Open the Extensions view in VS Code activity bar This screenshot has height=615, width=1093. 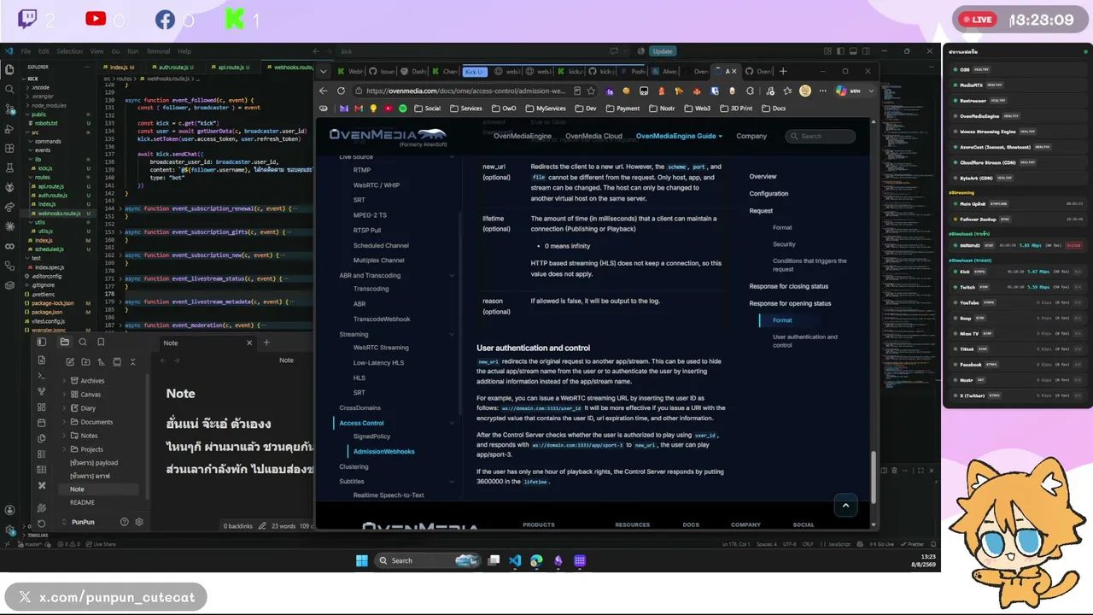(x=9, y=148)
